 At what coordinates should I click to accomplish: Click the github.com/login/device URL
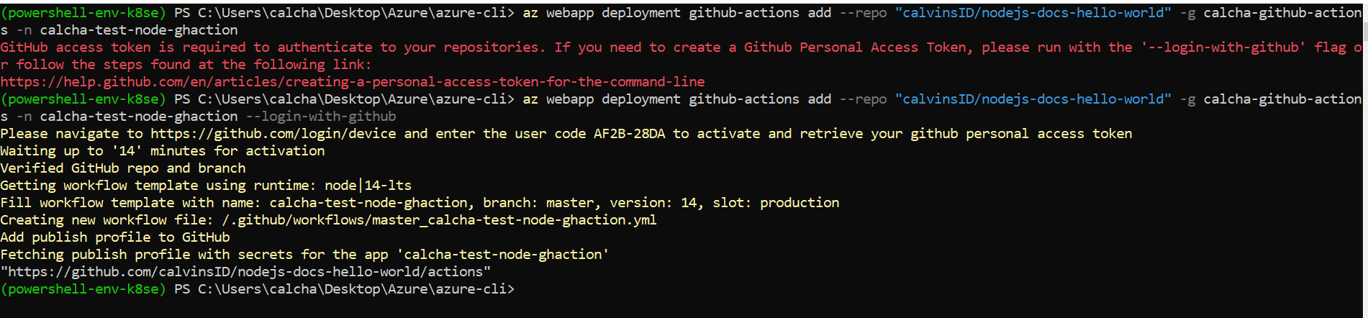[273, 134]
